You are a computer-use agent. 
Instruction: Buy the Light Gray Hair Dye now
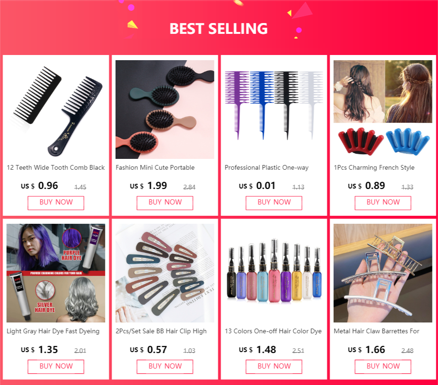[56, 367]
